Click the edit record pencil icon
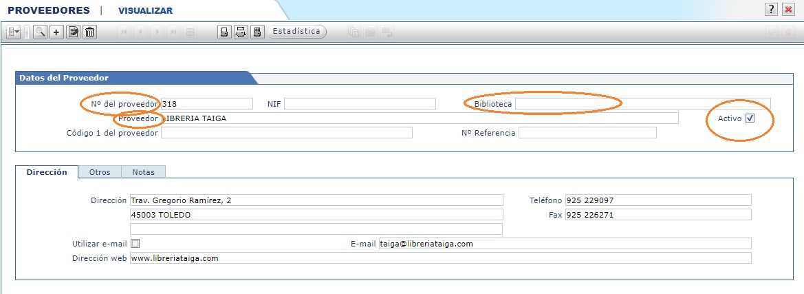Viewport: 804px width, 294px height. tap(74, 32)
